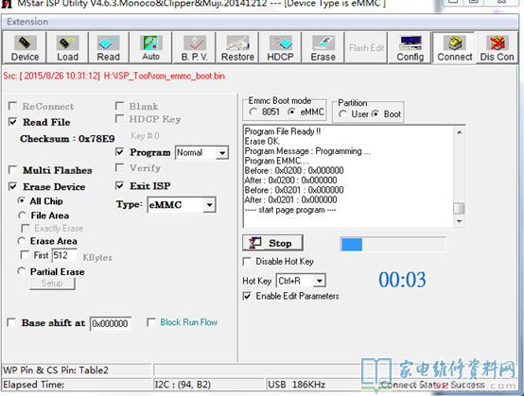The width and height of the screenshot is (524, 396).
Task: Open the Auto program icon
Action: 150,48
